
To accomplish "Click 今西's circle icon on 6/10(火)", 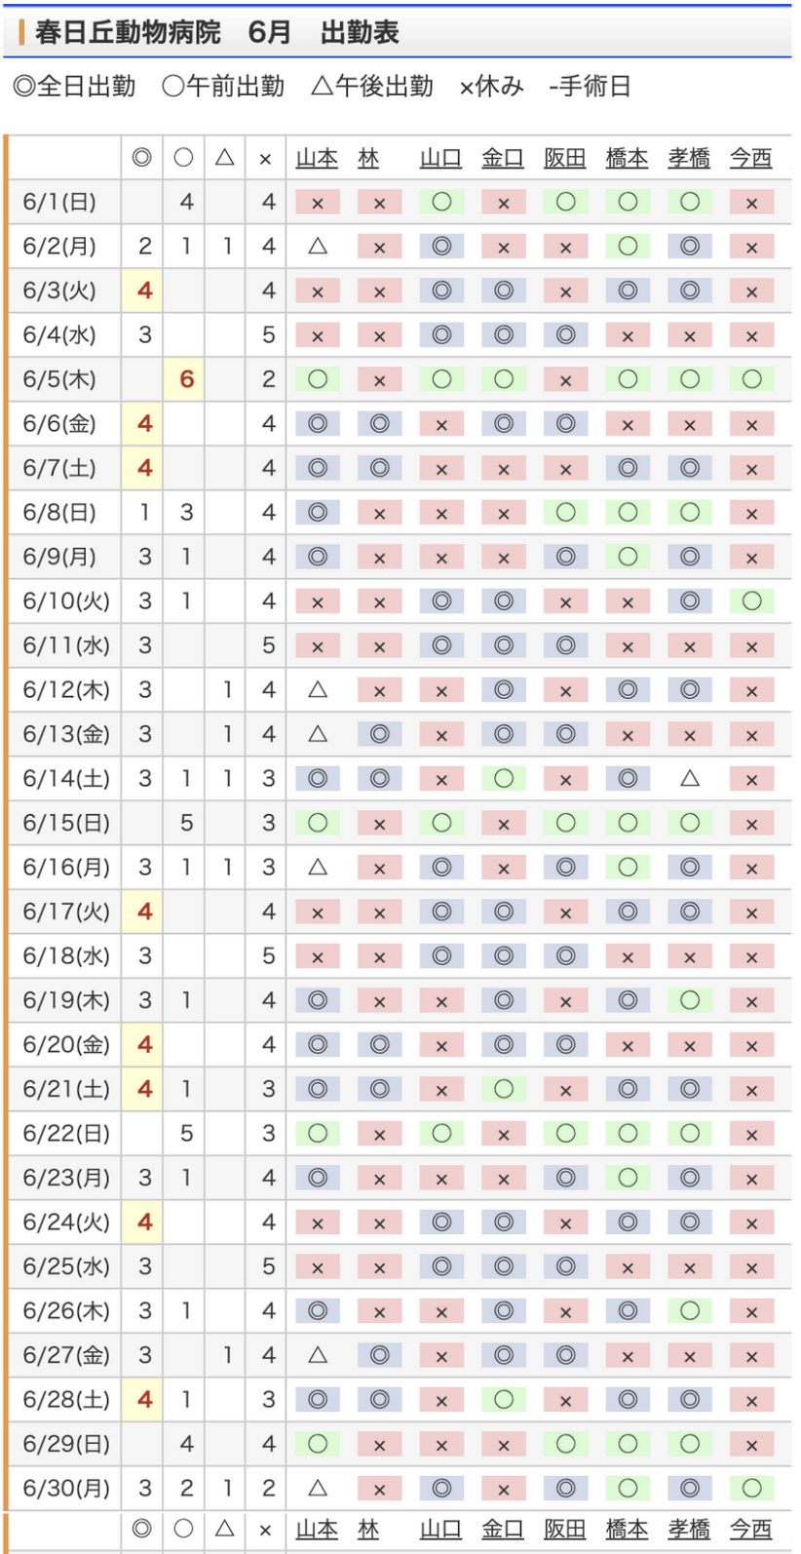I will coord(751,602).
